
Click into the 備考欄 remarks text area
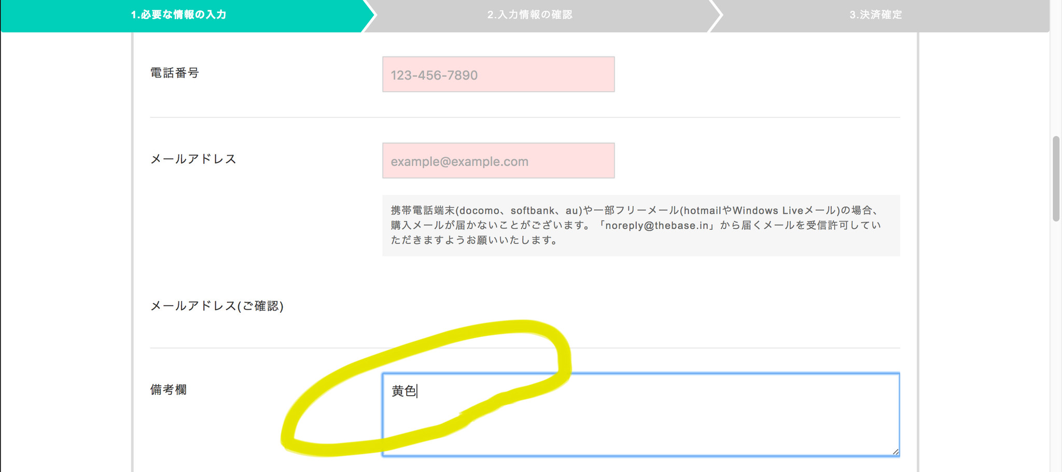641,414
